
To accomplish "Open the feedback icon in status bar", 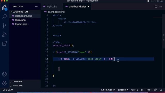I will (x=155, y=90).
